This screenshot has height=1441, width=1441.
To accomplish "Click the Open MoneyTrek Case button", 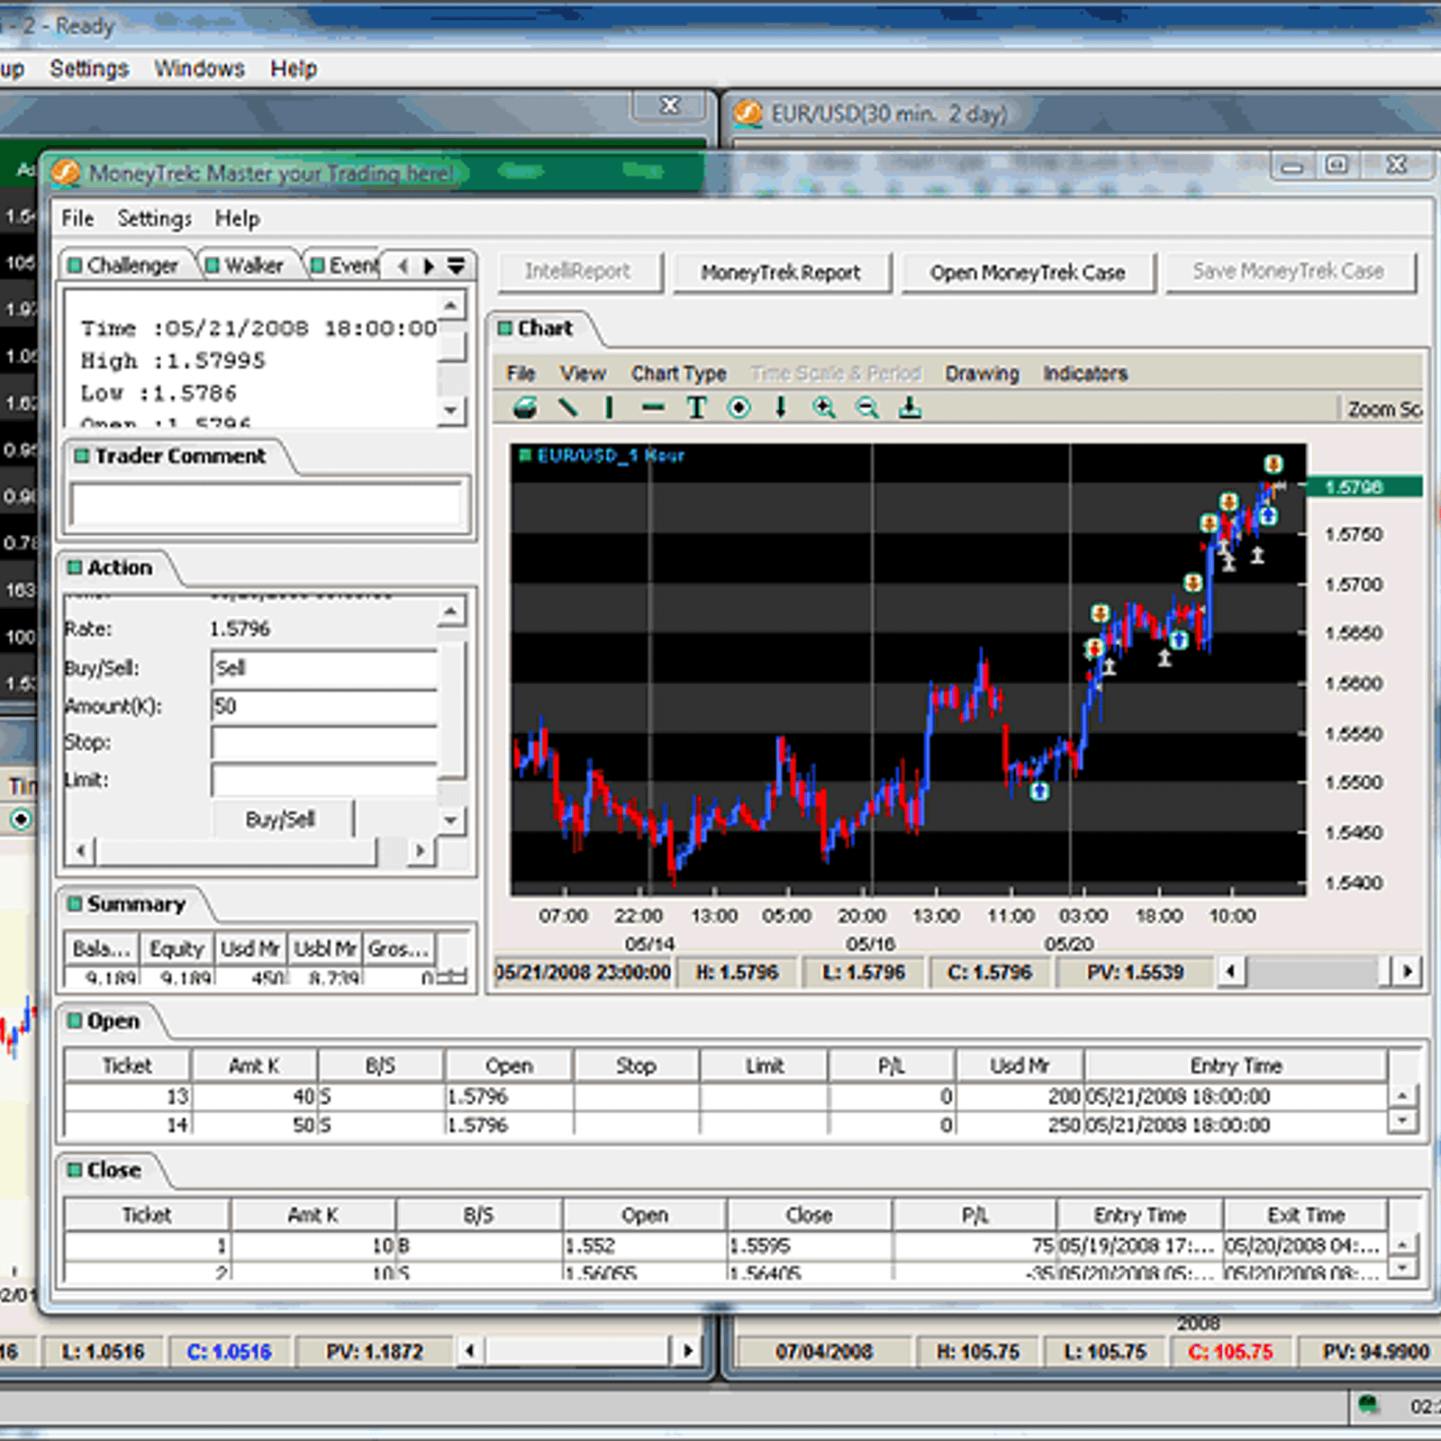I will click(1027, 272).
